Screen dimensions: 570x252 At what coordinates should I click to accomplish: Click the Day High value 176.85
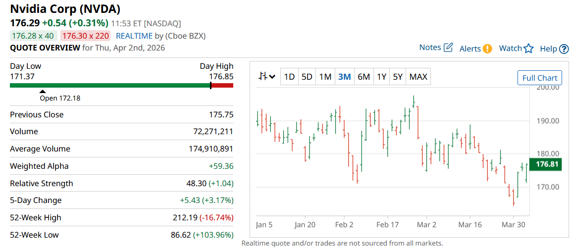click(x=221, y=76)
